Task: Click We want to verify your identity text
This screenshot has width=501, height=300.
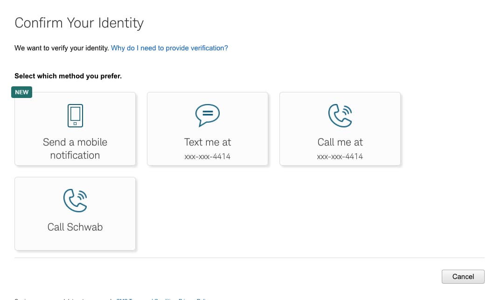Action: pyautogui.click(x=62, y=48)
